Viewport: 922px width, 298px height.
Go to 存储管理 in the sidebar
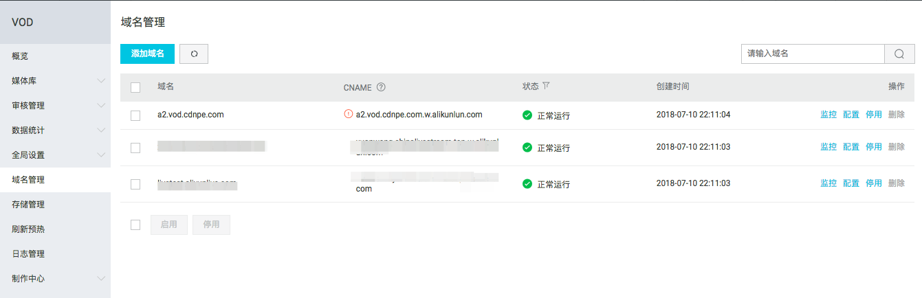coord(55,205)
